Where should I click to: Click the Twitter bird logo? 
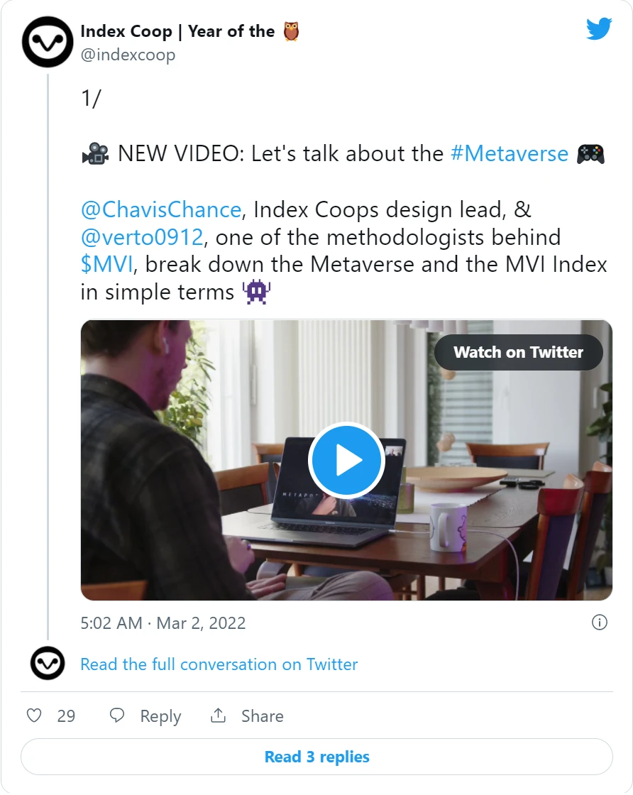pyautogui.click(x=599, y=29)
